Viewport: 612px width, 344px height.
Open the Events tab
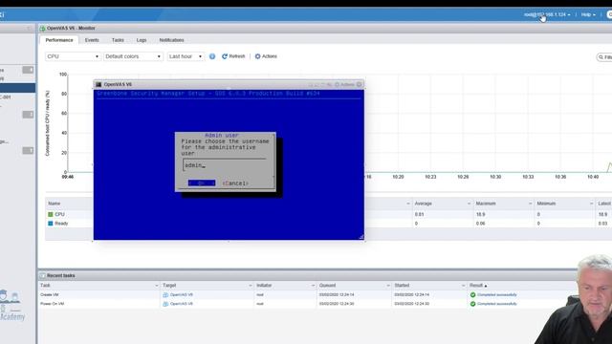tap(92, 40)
